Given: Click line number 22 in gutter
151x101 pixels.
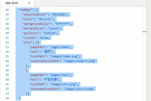Looking at the screenshot, I should point(7,42).
